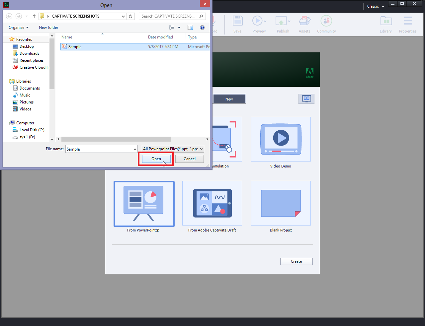Select Favorites in navigation pane

(x=24, y=39)
